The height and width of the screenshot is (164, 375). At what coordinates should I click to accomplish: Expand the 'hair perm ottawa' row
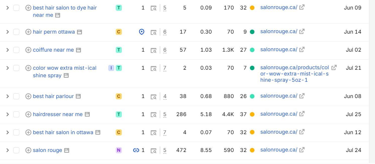coord(8,32)
